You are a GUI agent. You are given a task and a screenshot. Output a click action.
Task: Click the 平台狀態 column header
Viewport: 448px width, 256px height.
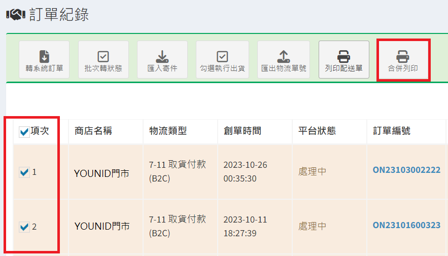pos(317,131)
